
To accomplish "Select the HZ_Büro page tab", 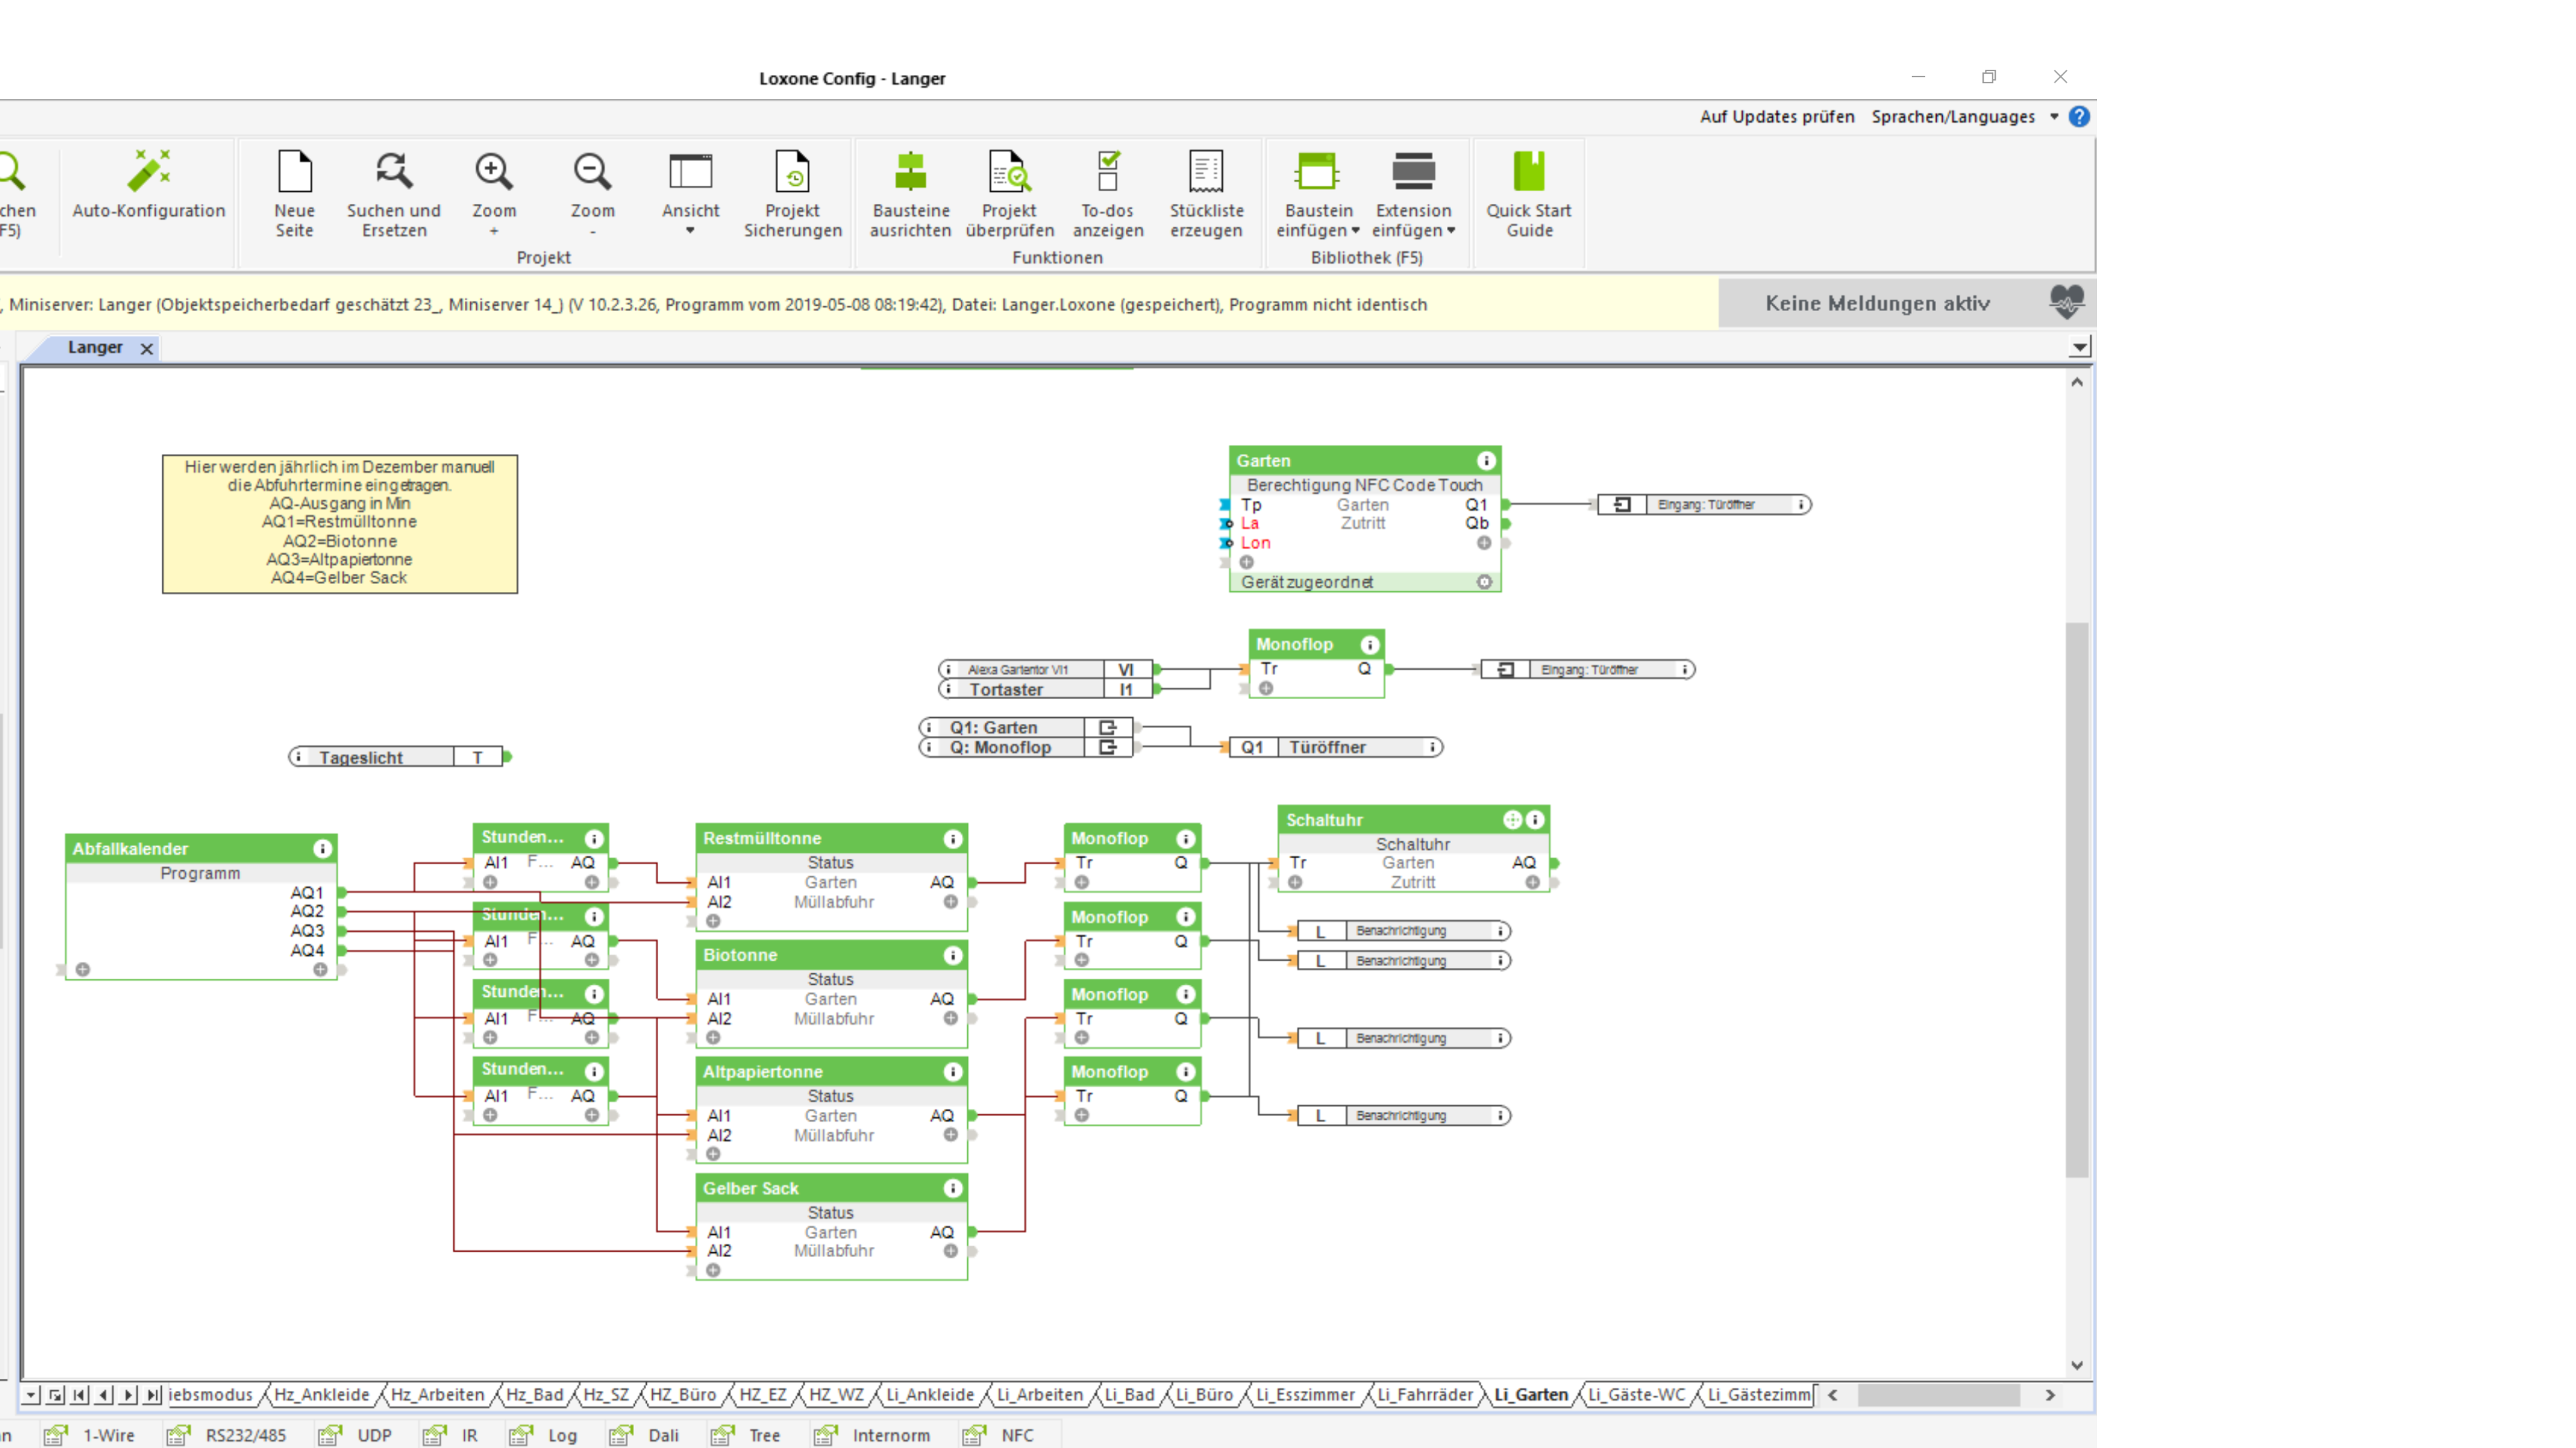I will pos(683,1394).
